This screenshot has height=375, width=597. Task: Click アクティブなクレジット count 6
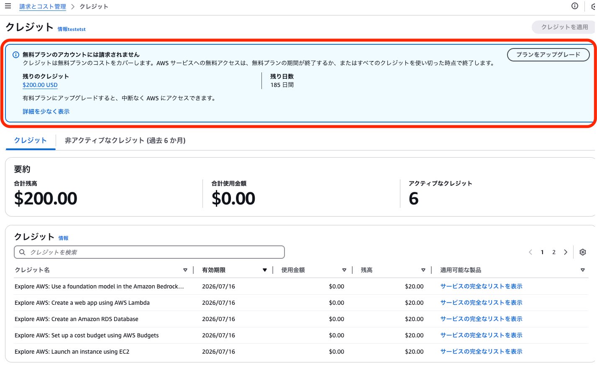(414, 199)
